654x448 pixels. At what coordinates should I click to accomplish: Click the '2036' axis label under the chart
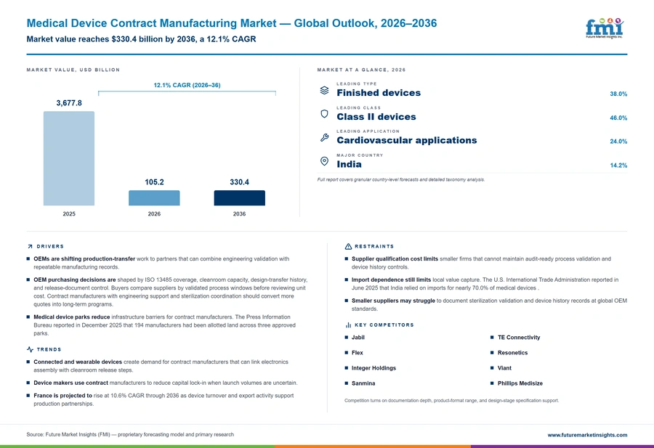[x=239, y=213]
